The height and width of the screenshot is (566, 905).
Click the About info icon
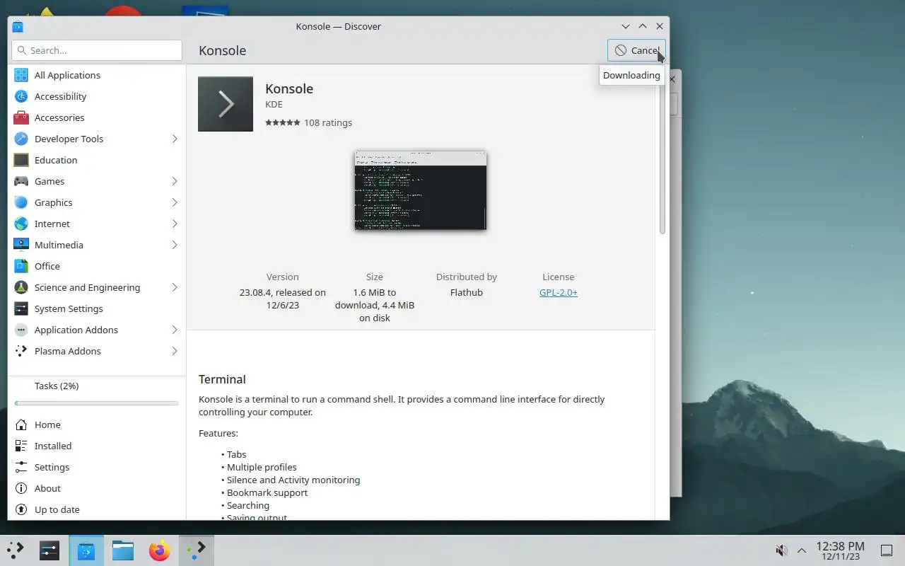(21, 488)
